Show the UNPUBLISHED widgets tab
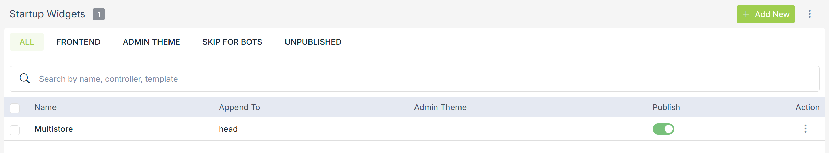829x153 pixels. click(x=313, y=42)
